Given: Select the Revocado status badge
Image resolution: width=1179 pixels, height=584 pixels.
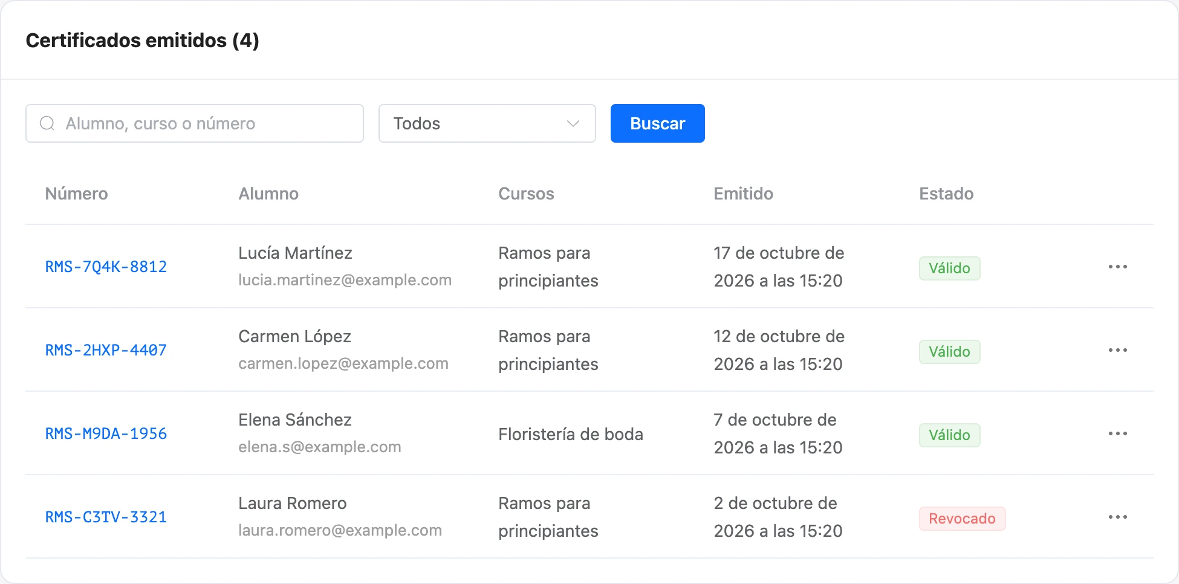Looking at the screenshot, I should pyautogui.click(x=962, y=519).
